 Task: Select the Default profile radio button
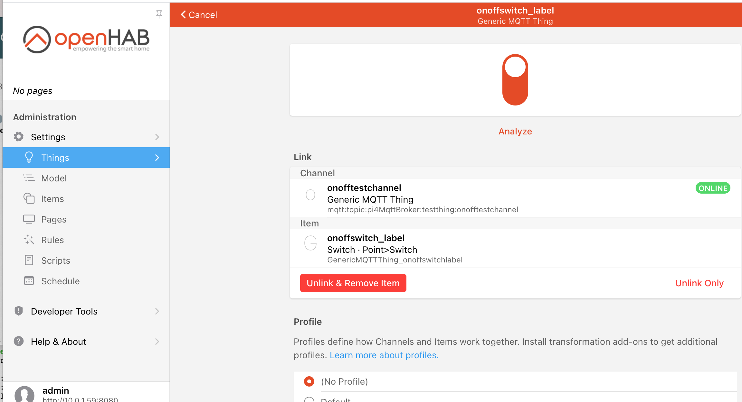coord(309,400)
